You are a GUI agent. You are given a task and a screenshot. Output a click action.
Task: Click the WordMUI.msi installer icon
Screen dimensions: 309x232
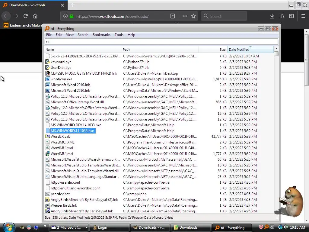pyautogui.click(x=47, y=153)
